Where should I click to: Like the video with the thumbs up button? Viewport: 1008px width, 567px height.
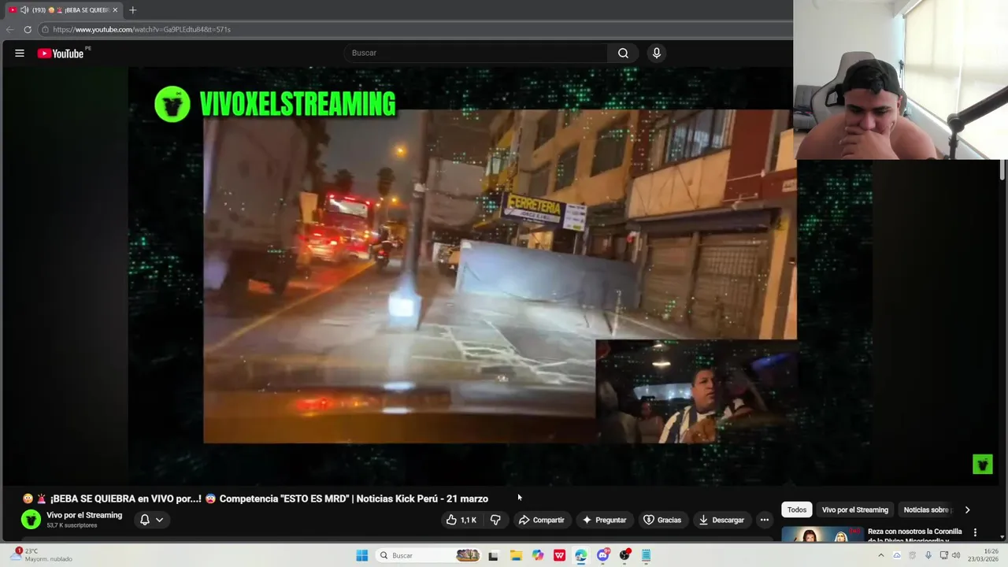click(x=461, y=520)
